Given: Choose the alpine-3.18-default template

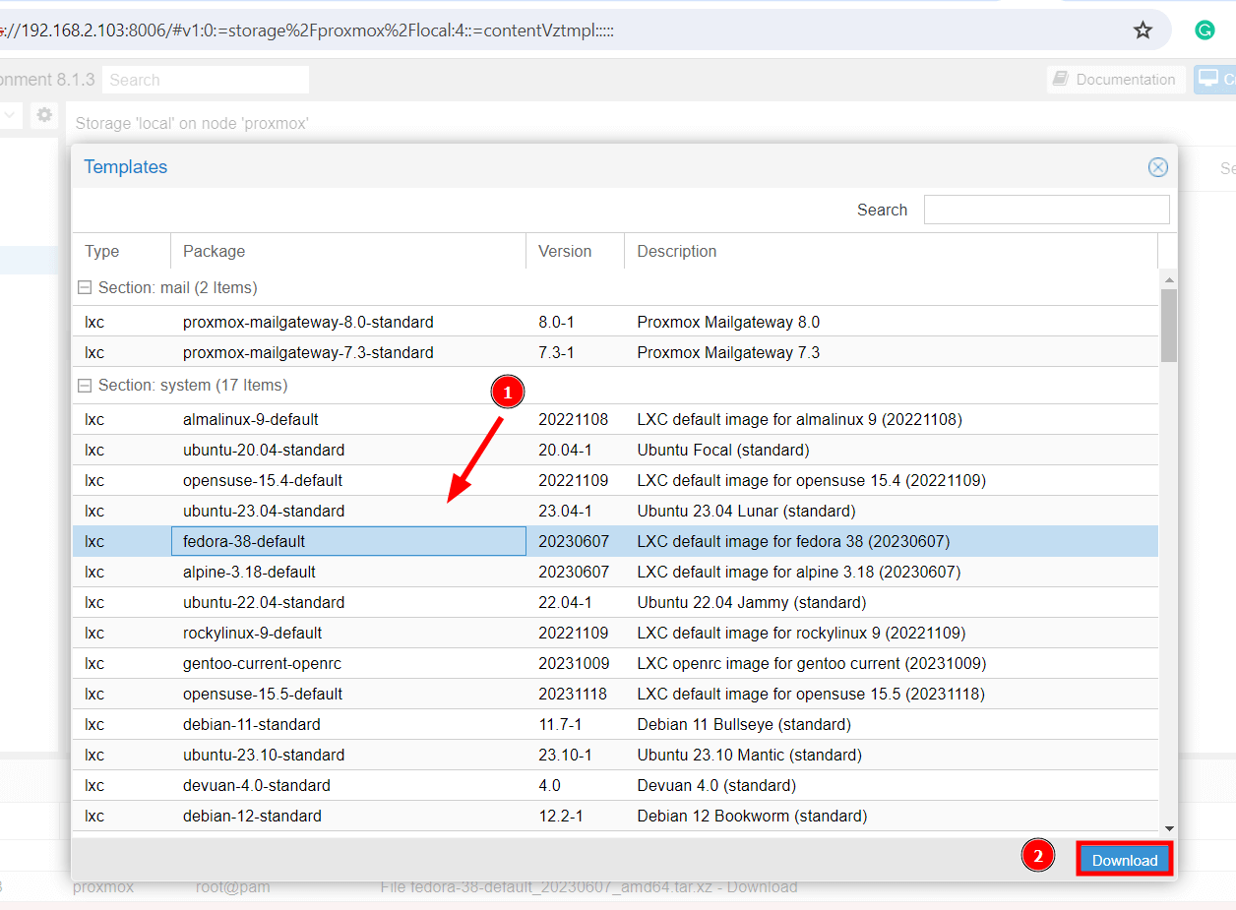Looking at the screenshot, I should [x=249, y=572].
